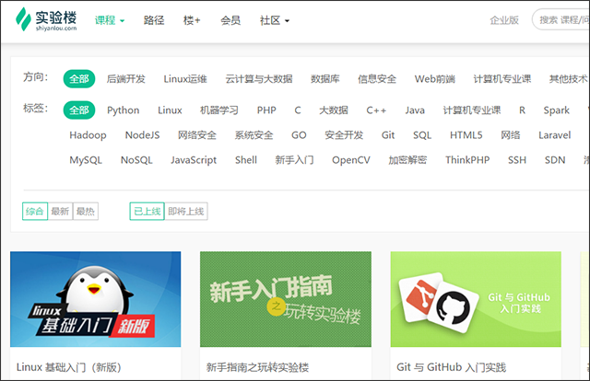Select the GO tag
The image size is (590, 381).
299,135
